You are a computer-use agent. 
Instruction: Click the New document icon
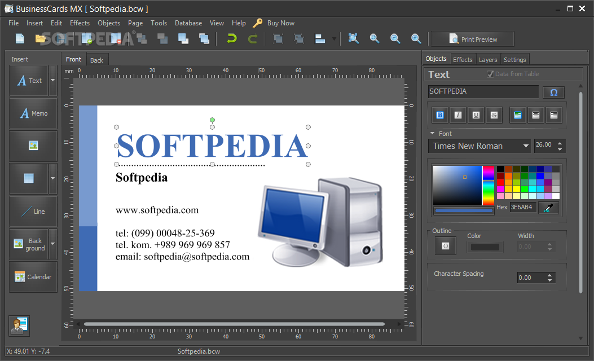coord(20,38)
